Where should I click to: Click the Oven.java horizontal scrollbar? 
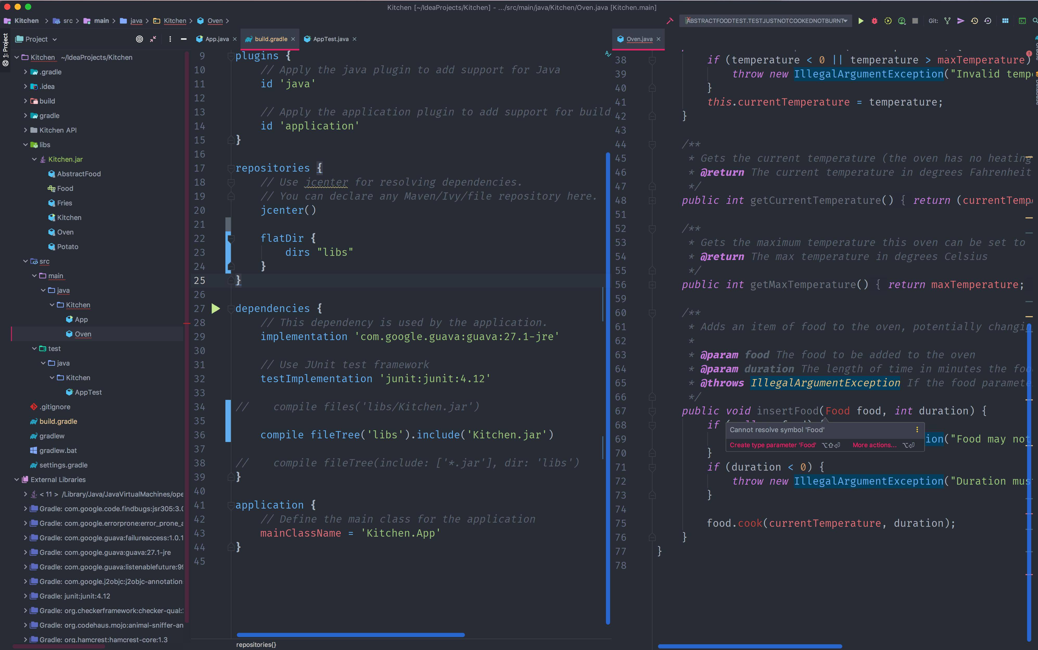click(750, 646)
